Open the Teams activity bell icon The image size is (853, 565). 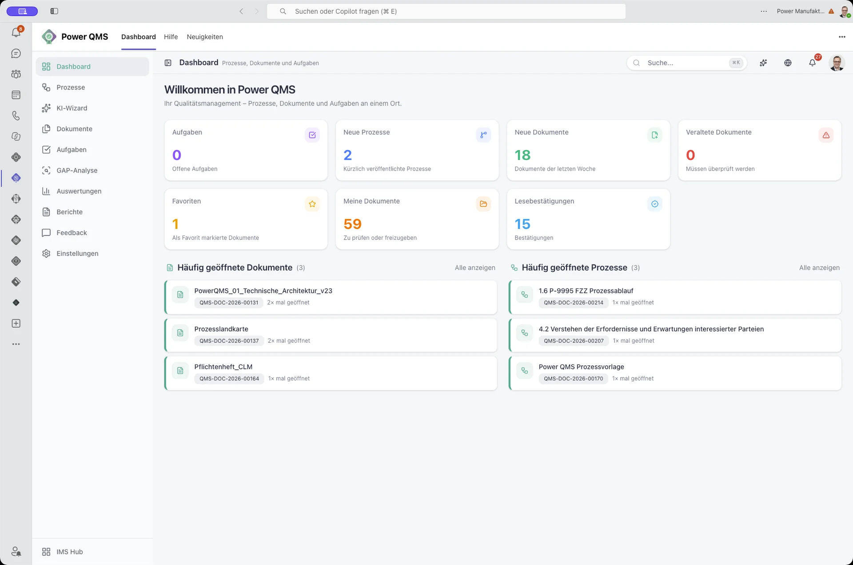(16, 32)
